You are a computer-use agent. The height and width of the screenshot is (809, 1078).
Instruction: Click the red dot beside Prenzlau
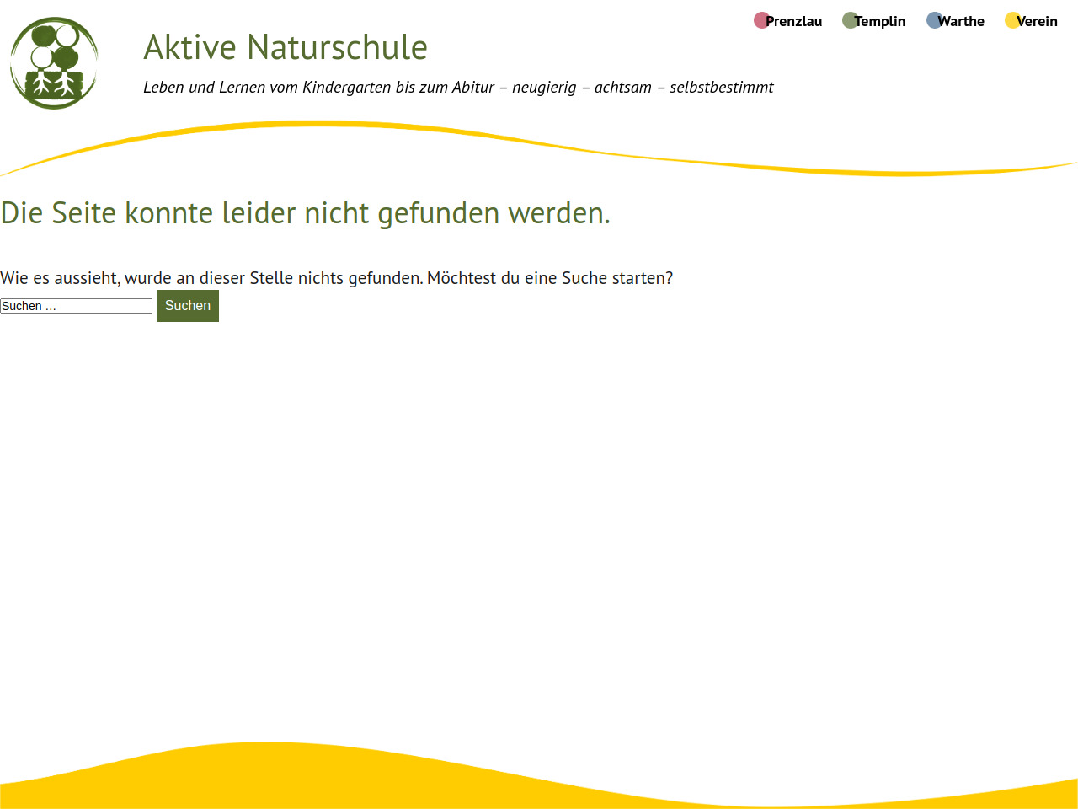(x=760, y=20)
